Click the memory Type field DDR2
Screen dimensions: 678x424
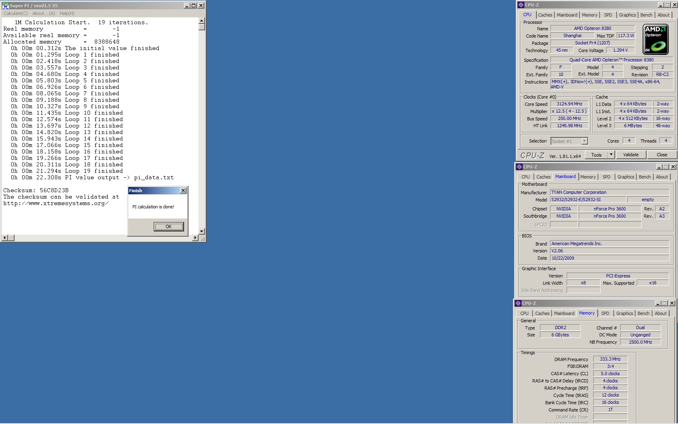(x=560, y=327)
